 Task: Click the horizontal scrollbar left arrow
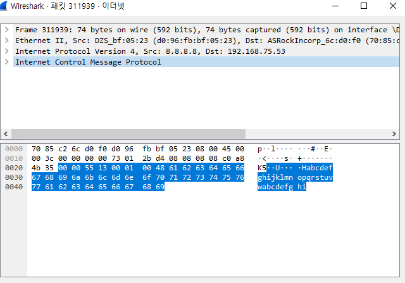coord(6,134)
